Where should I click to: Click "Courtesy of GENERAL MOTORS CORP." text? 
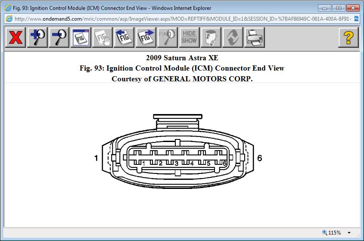tap(182, 79)
